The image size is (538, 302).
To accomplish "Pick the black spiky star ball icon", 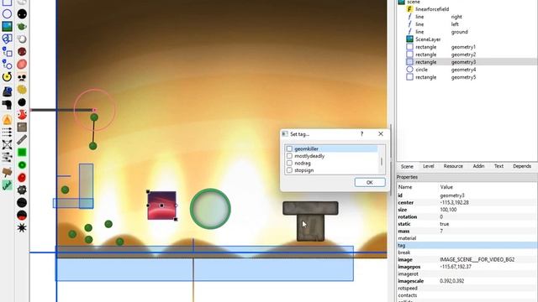I will click(x=22, y=227).
